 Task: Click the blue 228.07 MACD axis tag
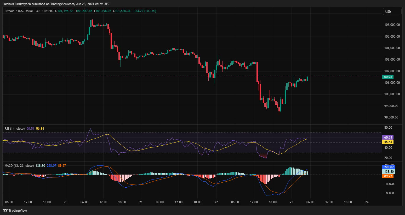tap(389, 167)
